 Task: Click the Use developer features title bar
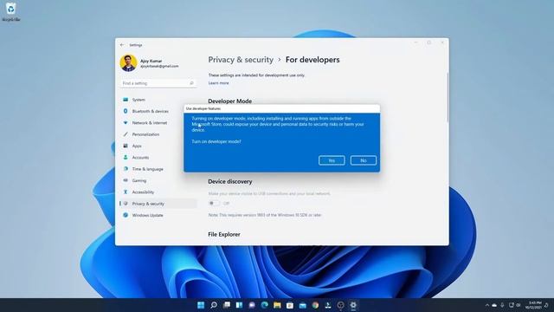pos(282,108)
